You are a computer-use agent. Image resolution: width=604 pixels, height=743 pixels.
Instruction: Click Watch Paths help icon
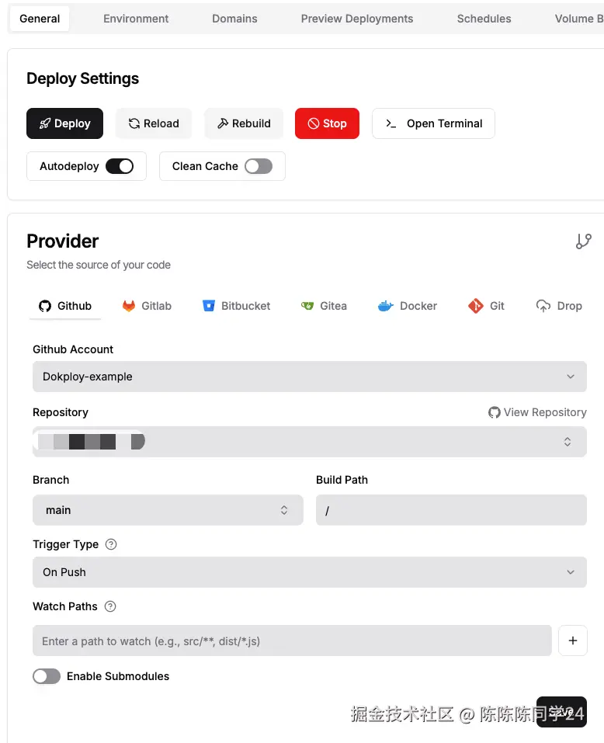110,606
